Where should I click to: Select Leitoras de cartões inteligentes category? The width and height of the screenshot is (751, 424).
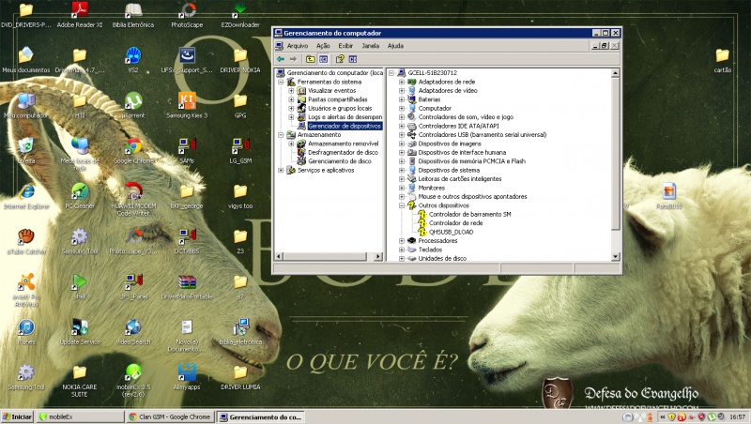(460, 179)
